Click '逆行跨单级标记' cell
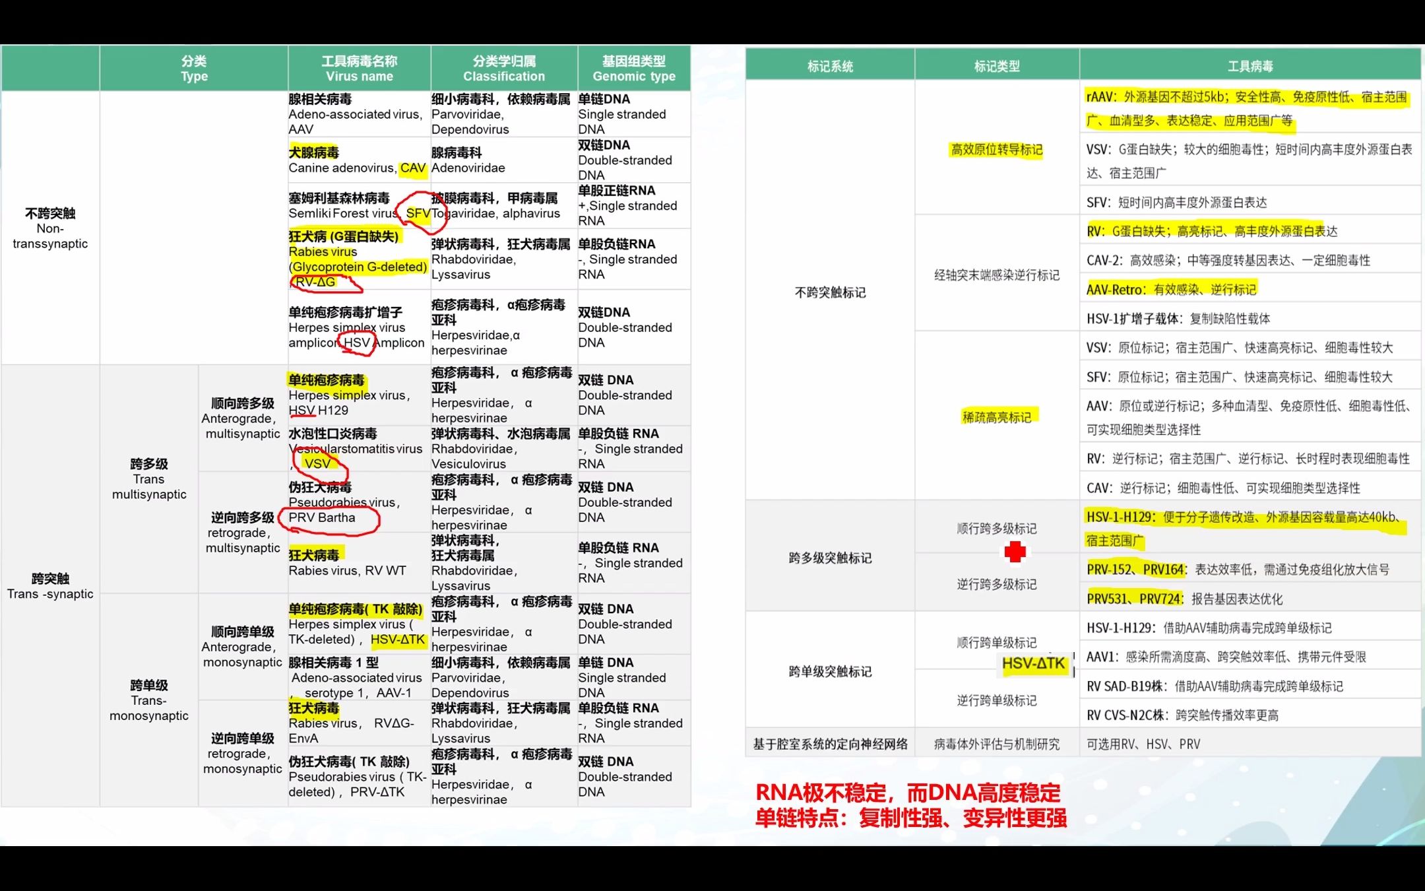 (997, 700)
